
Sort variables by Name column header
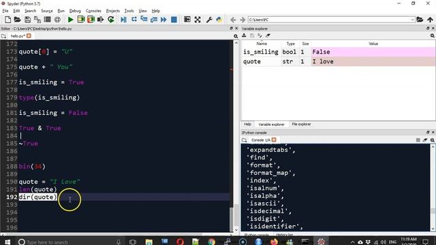pyautogui.click(x=262, y=44)
